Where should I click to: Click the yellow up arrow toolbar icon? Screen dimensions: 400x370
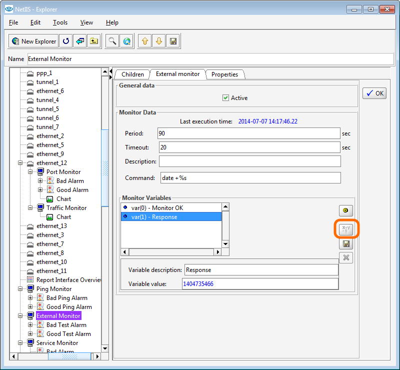click(x=145, y=41)
